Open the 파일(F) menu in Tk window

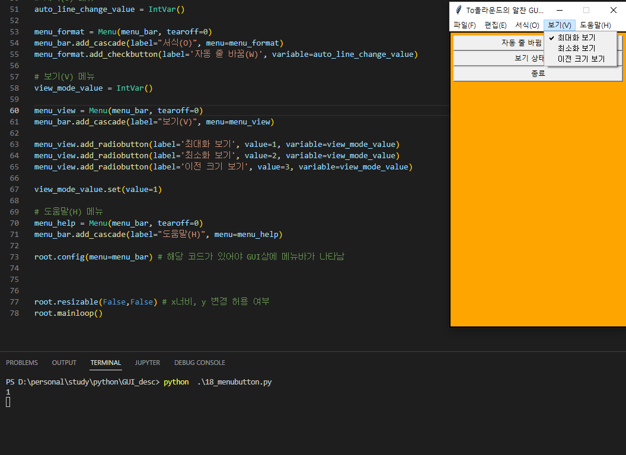click(464, 25)
